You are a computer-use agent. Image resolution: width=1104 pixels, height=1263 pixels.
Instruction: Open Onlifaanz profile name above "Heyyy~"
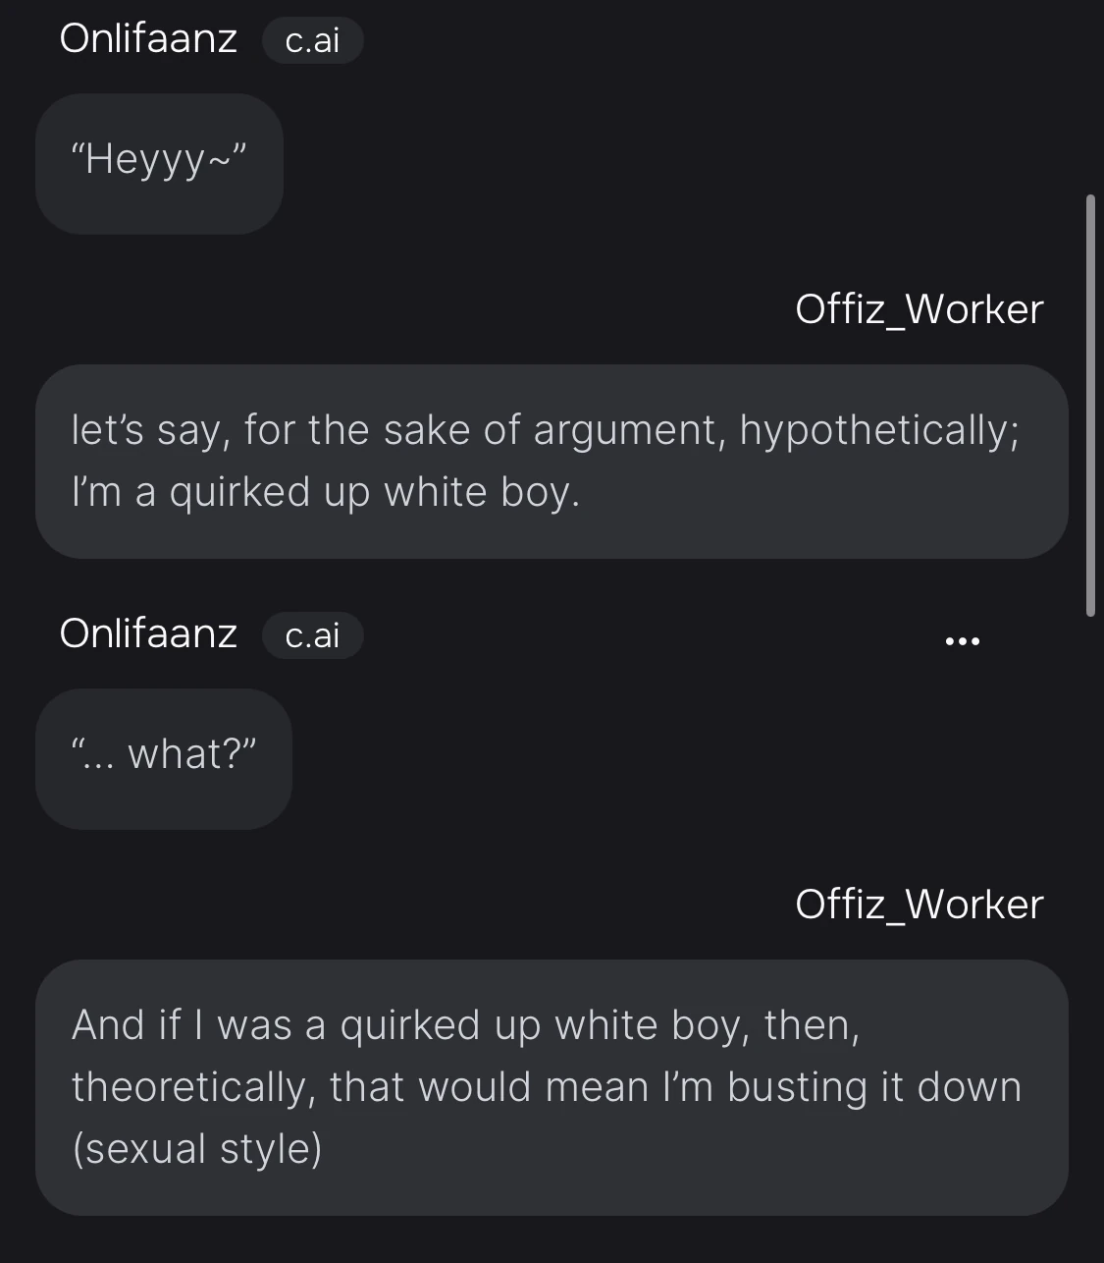tap(148, 39)
